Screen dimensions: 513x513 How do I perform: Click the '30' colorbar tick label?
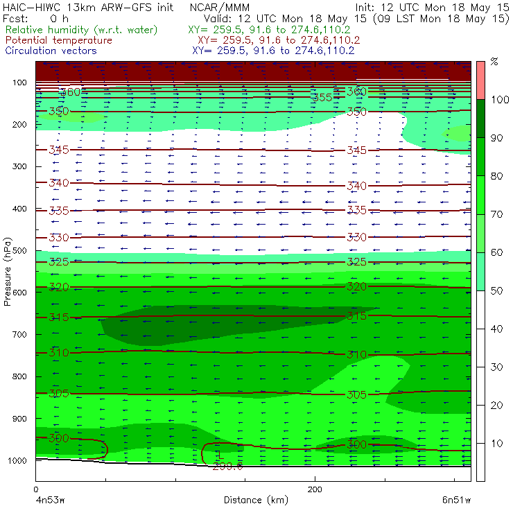pos(496,367)
